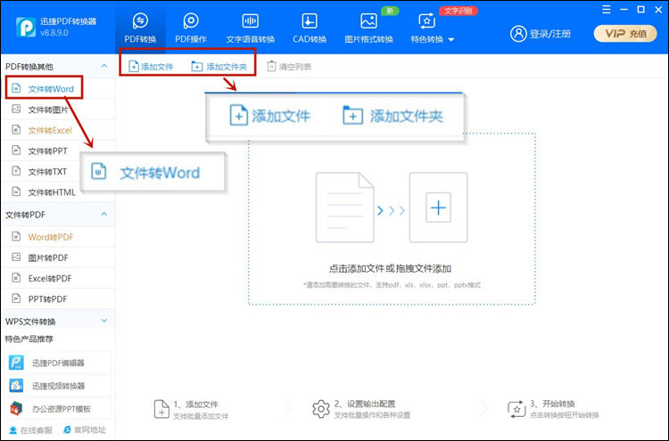Open the CAD转换 tool icon
This screenshot has height=441, width=669.
(310, 20)
